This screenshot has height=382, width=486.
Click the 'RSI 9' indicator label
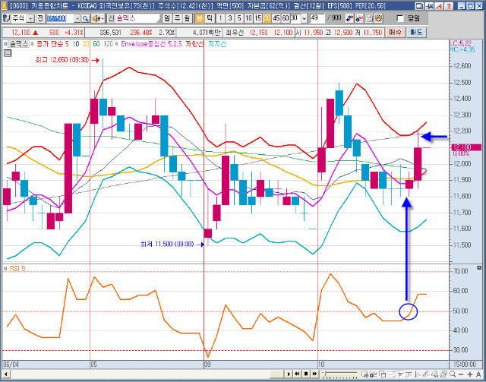(16, 269)
